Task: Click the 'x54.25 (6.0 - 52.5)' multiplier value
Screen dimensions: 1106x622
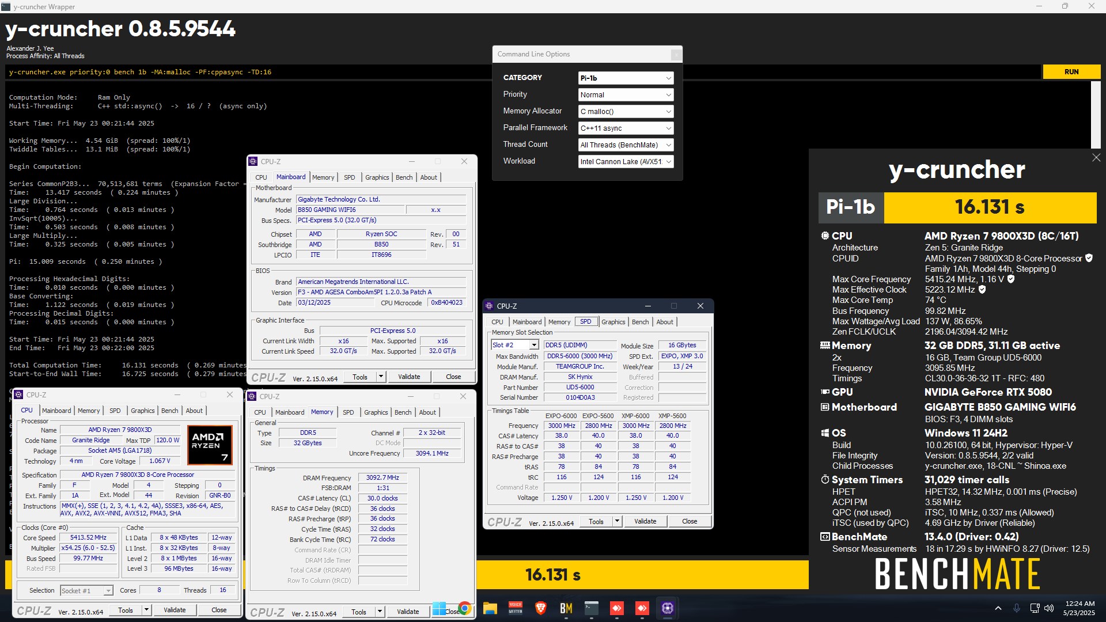Action: tap(88, 548)
